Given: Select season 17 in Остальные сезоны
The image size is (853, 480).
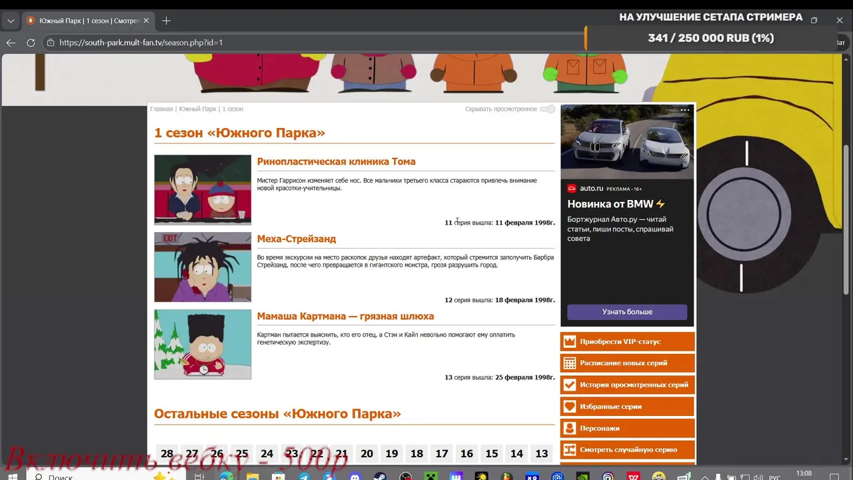Looking at the screenshot, I should click(x=442, y=453).
